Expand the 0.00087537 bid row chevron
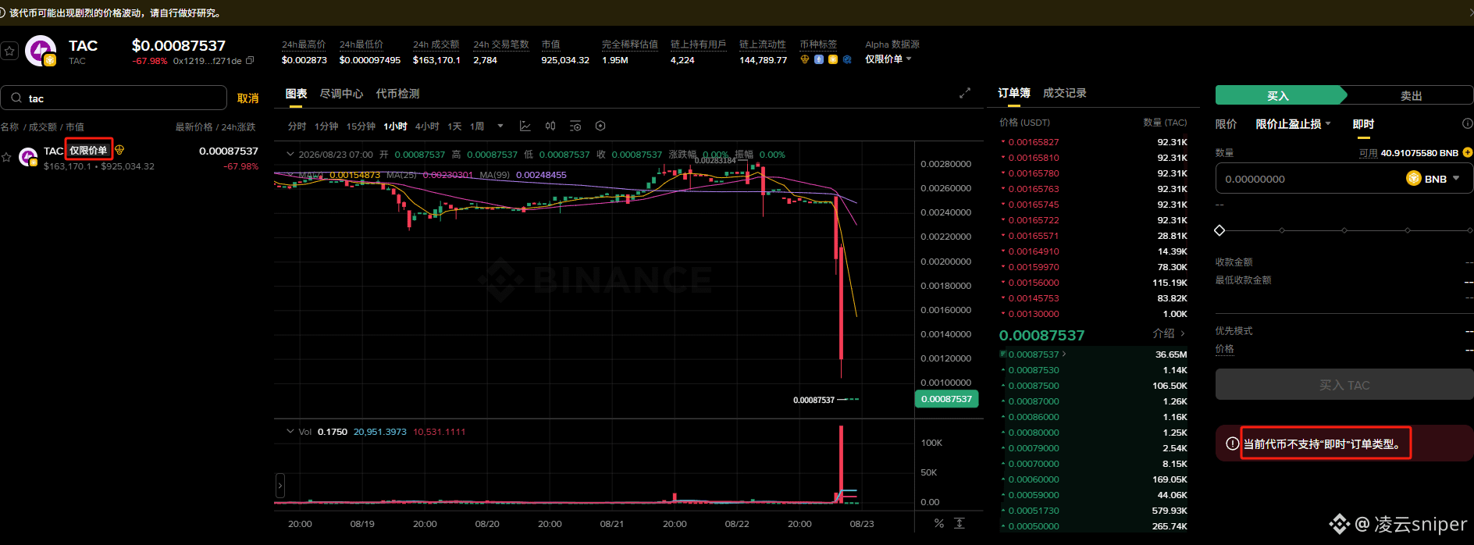The image size is (1474, 545). 1064,354
